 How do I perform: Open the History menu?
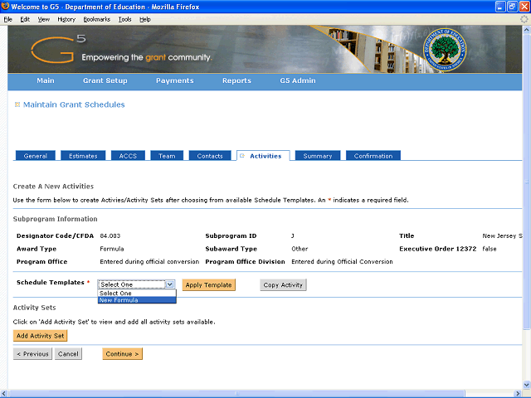pyautogui.click(x=66, y=19)
